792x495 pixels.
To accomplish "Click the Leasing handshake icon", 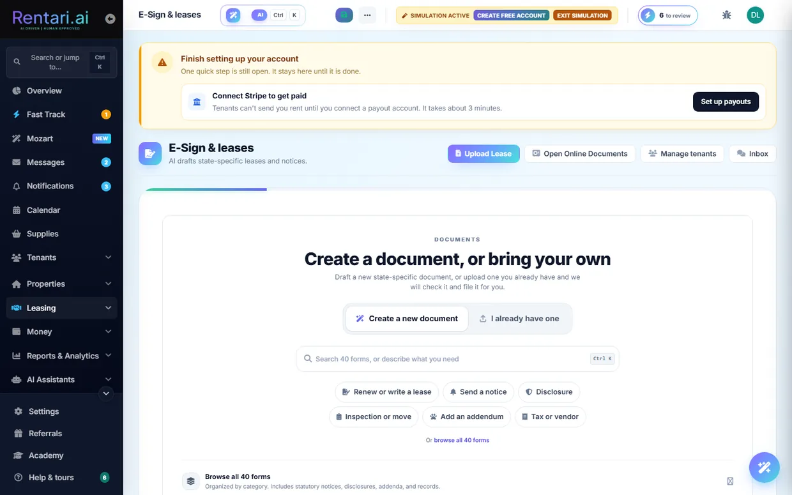I will [x=17, y=308].
